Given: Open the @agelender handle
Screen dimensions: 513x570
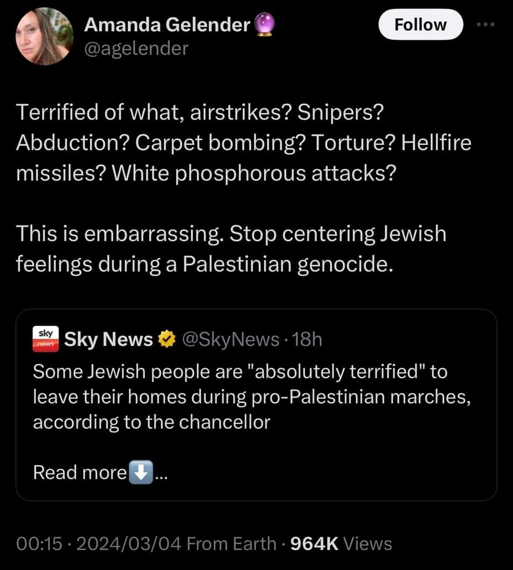Looking at the screenshot, I should pyautogui.click(x=136, y=48).
